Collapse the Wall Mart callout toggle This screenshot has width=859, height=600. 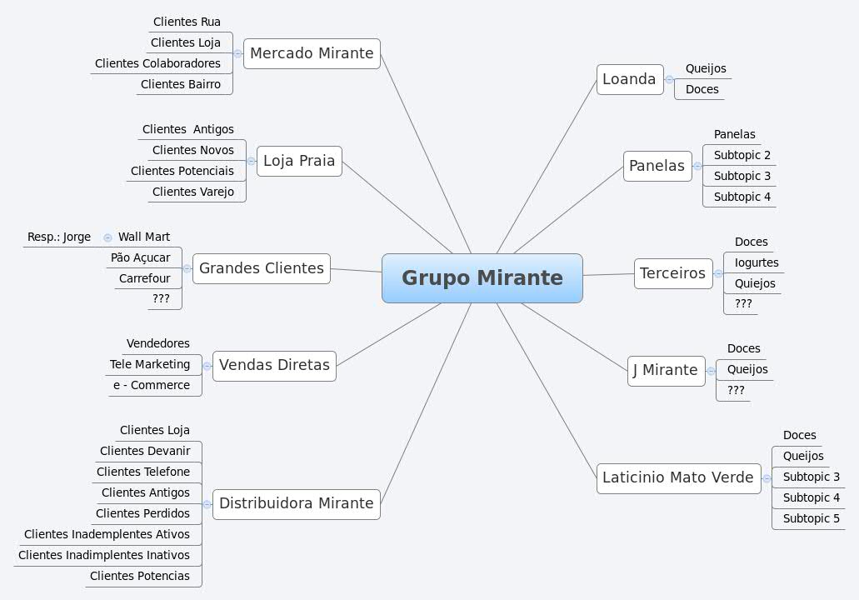click(107, 237)
